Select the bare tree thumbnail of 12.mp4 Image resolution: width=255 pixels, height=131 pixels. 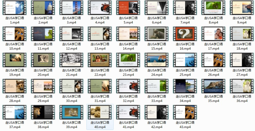click(71, 34)
